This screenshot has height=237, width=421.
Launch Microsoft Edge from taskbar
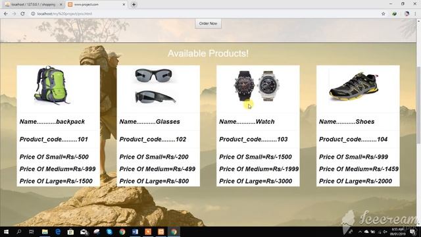click(x=58, y=232)
